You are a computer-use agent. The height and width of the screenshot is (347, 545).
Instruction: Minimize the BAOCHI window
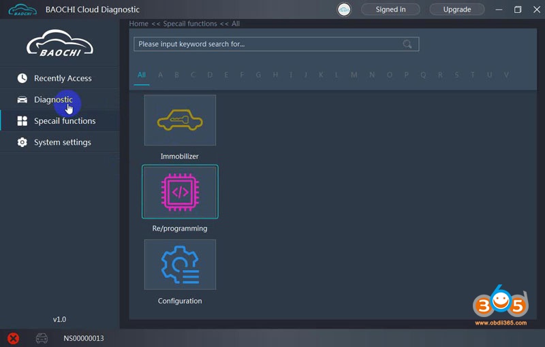click(x=499, y=10)
